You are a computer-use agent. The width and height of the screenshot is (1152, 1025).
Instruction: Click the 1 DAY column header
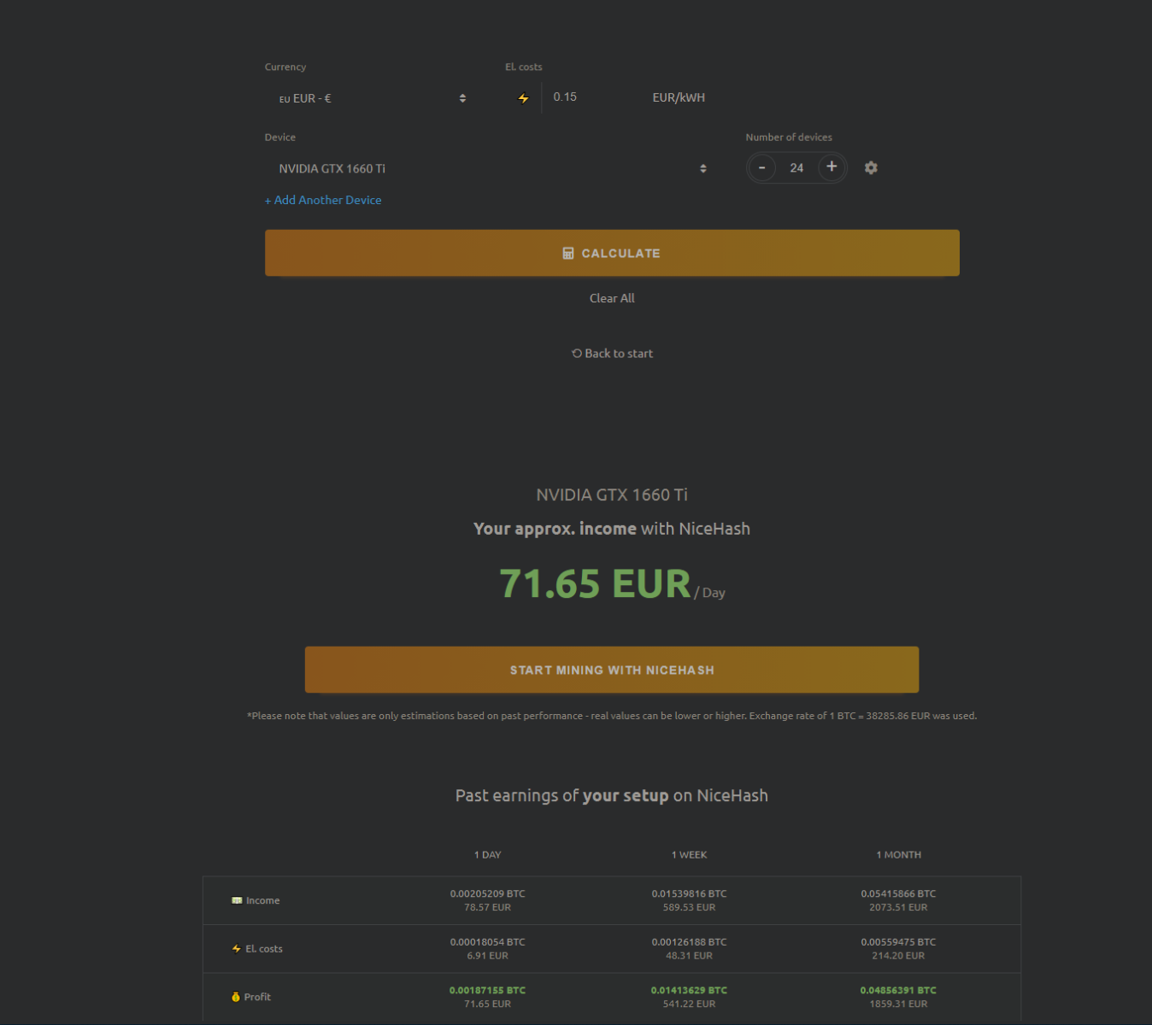coord(488,855)
